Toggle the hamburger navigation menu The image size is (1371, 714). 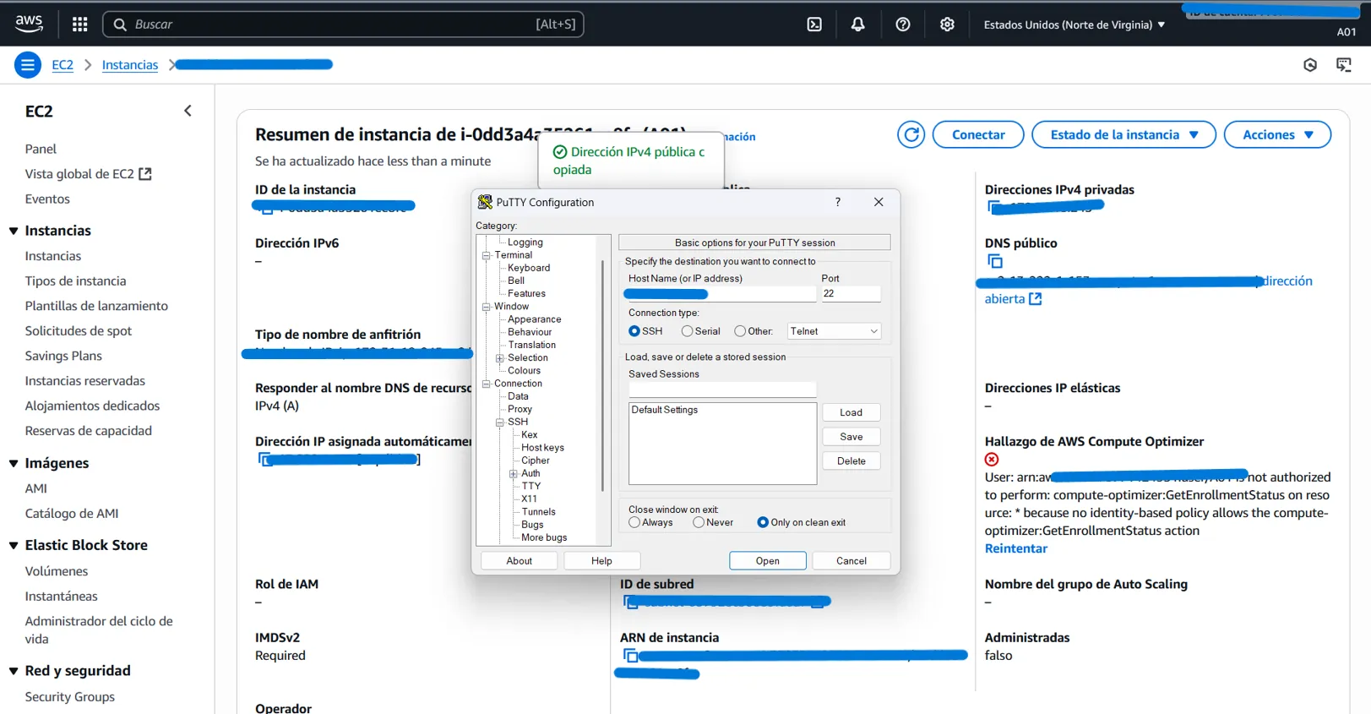pyautogui.click(x=28, y=65)
